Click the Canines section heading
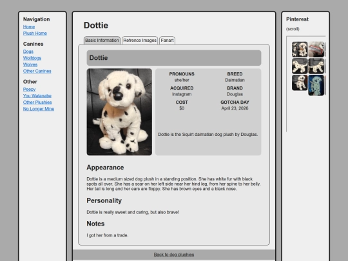The height and width of the screenshot is (261, 348). click(x=34, y=44)
